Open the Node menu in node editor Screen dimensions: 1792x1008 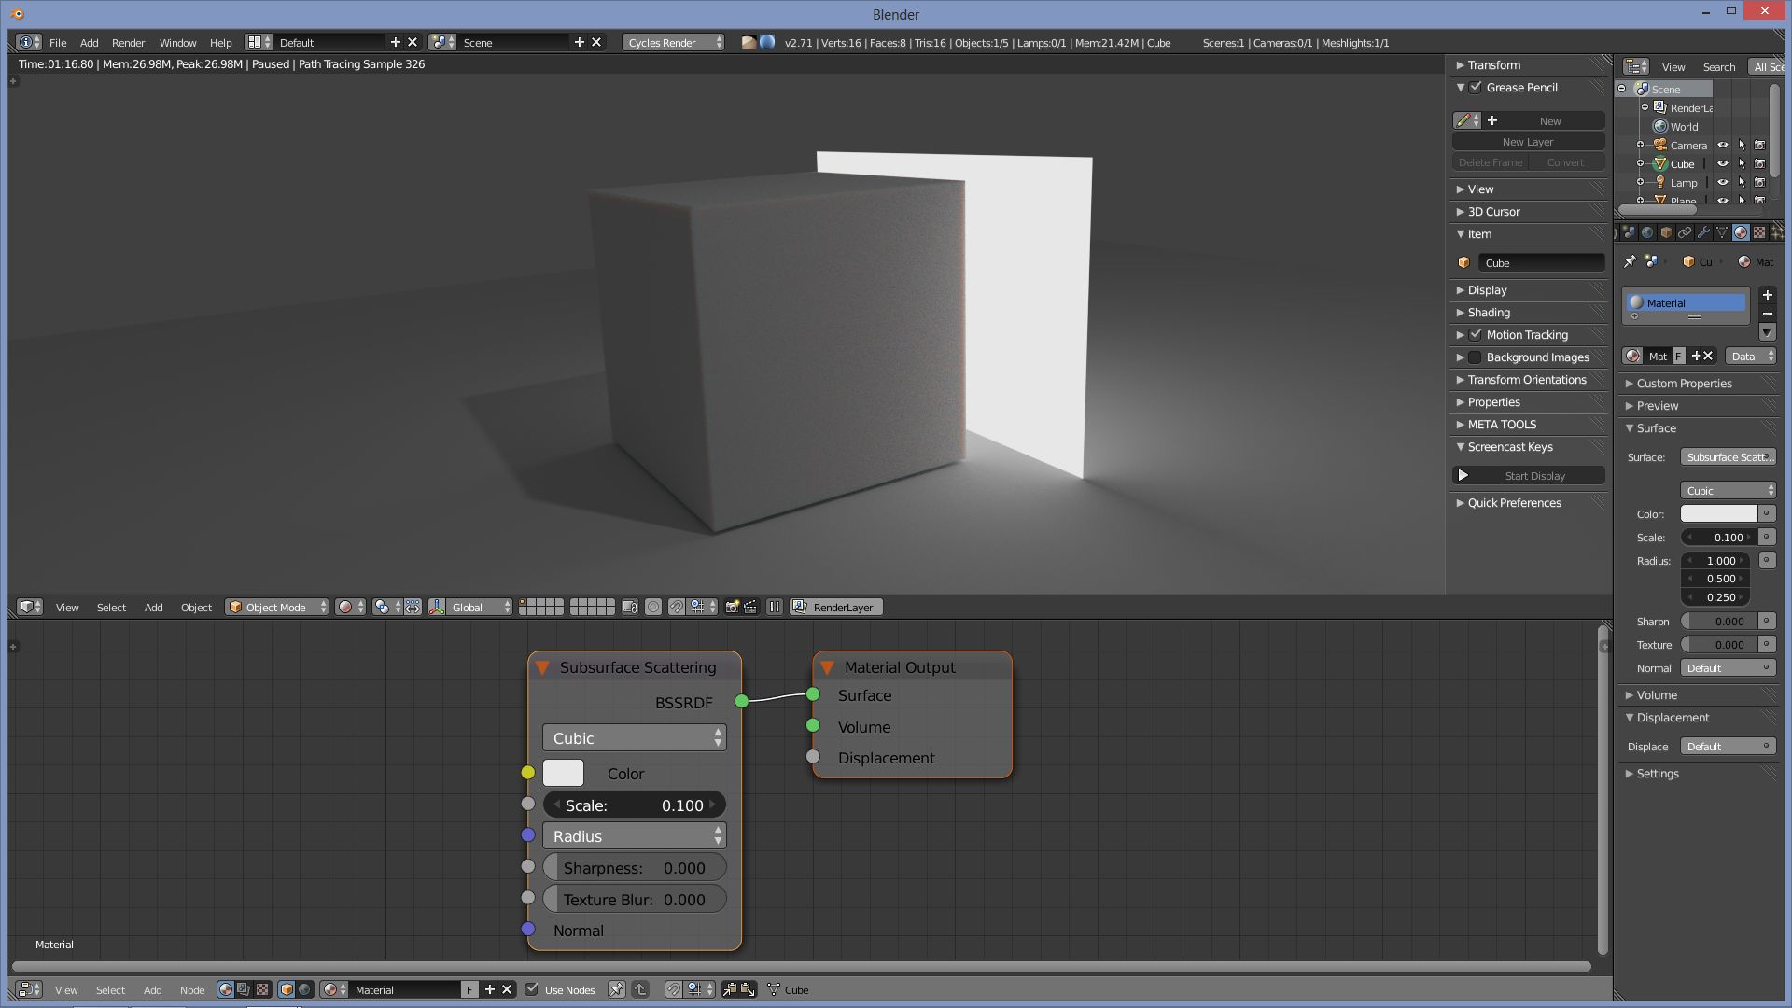point(192,989)
